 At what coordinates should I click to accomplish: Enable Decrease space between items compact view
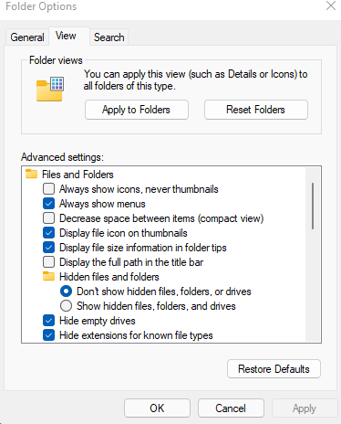48,218
